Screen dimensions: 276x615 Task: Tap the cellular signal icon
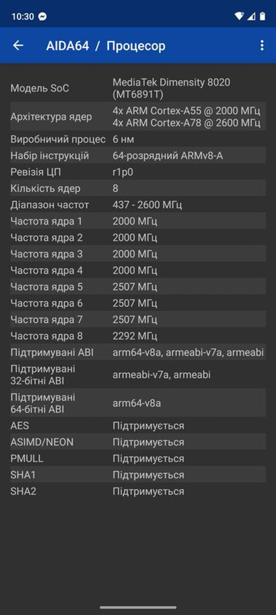point(251,16)
